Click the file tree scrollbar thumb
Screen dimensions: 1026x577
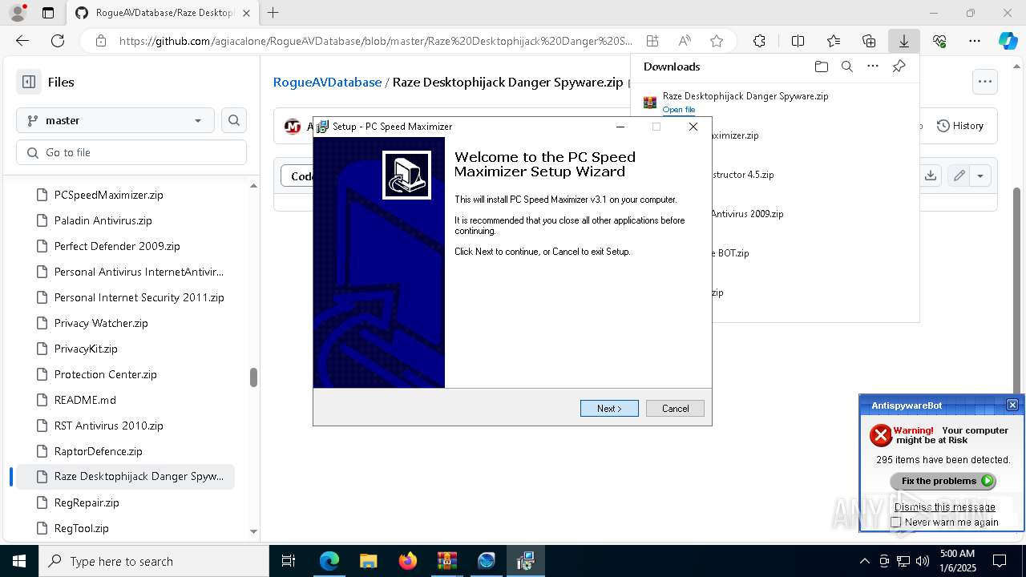[x=253, y=377]
